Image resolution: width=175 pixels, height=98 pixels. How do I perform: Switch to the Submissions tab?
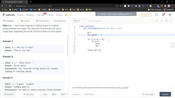click(60, 21)
